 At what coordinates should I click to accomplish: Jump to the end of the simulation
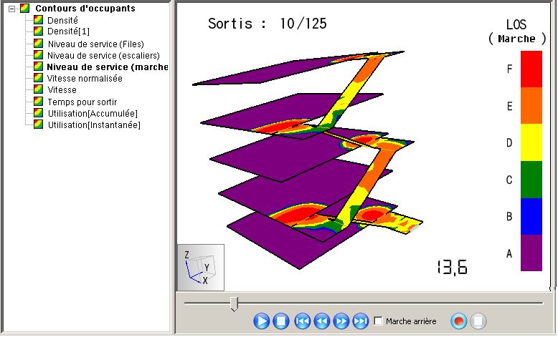point(361,321)
